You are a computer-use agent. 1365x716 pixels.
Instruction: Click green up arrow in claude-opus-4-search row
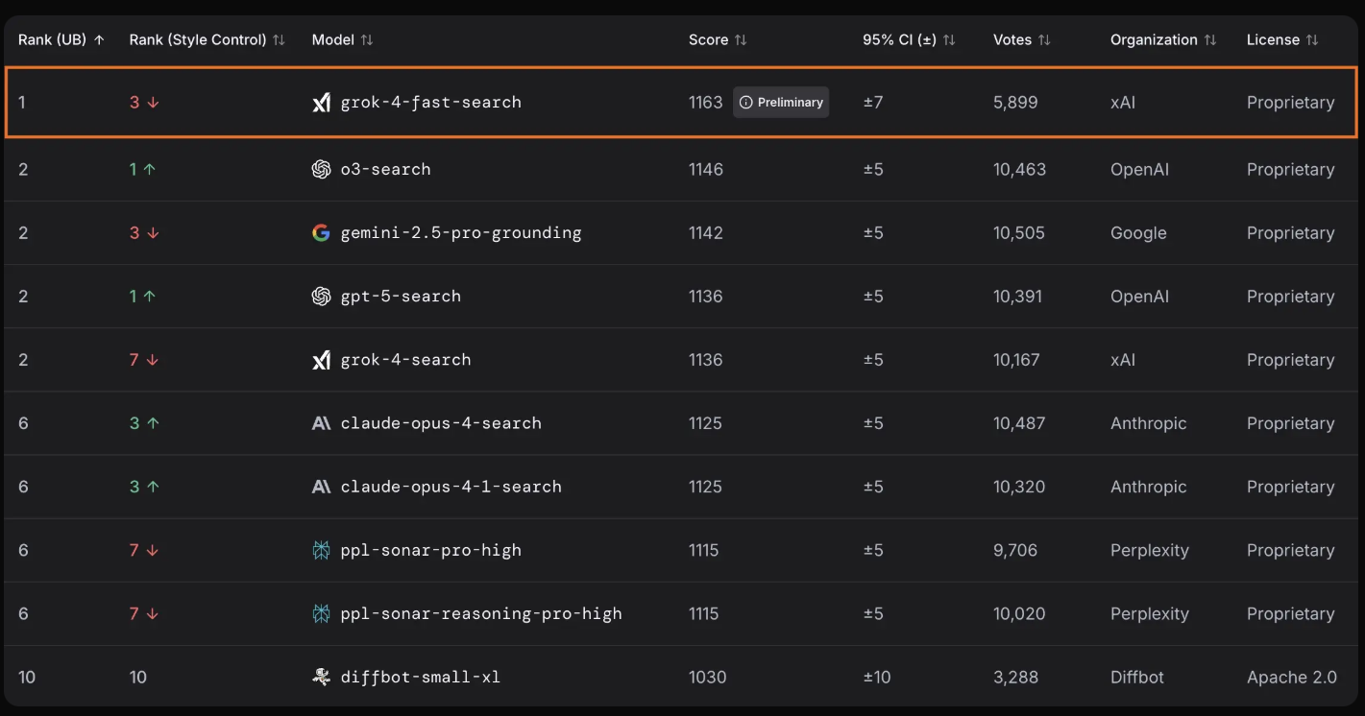[x=153, y=423]
